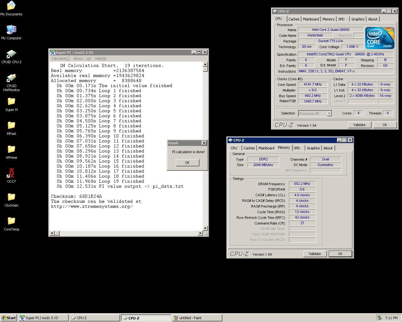Click the CPU-Z Memory window title icon
The height and width of the screenshot is (322, 402).
click(x=230, y=140)
